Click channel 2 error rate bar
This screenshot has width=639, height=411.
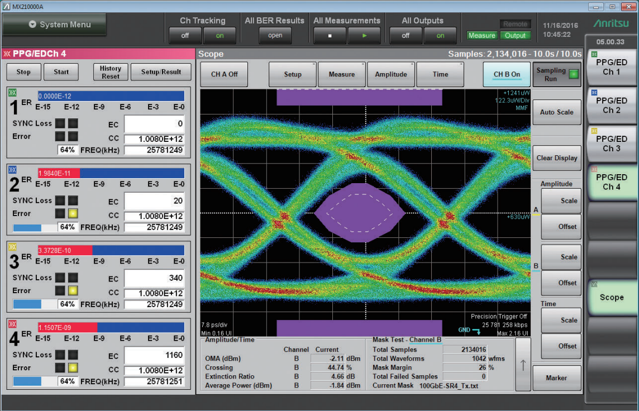(111, 173)
